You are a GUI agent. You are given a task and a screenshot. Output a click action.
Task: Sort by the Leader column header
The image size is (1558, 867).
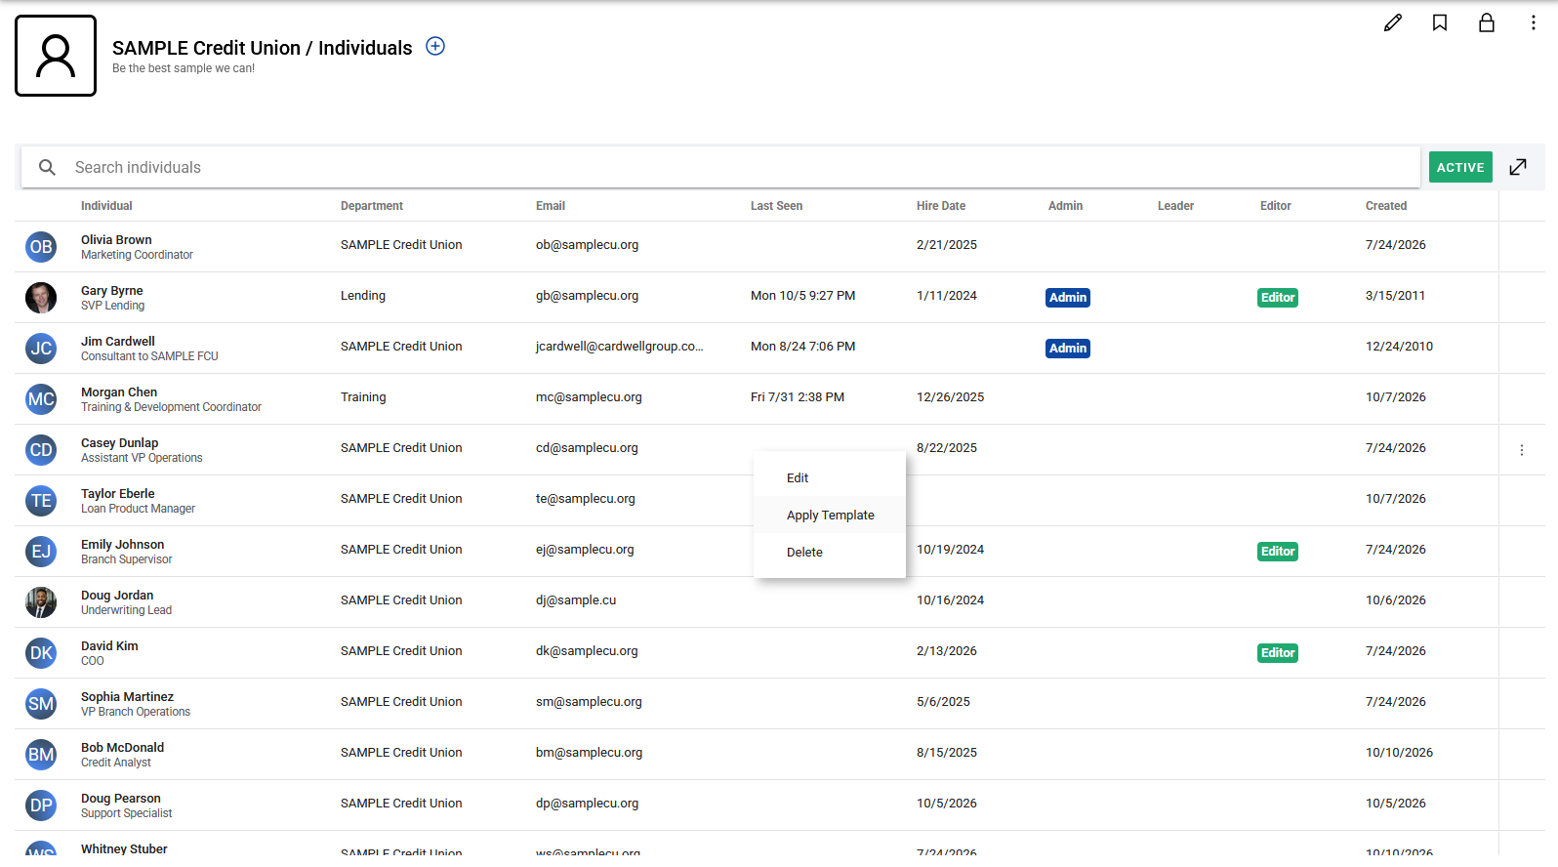[x=1175, y=206]
